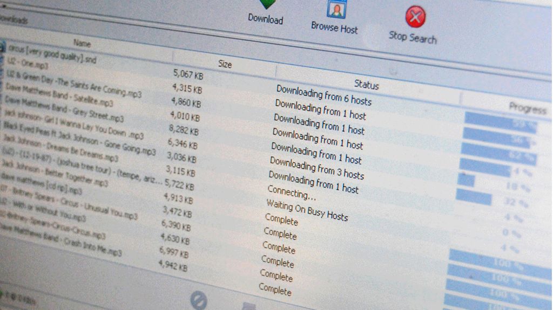Click the 4,315 KB size cell
Screen dimensions: 553x310
pos(187,88)
